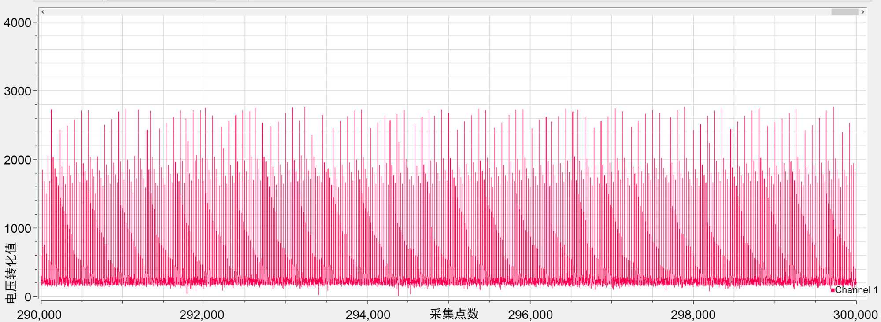Click the y-axis title "电压转化值"
The height and width of the screenshot is (322, 881).
point(11,273)
